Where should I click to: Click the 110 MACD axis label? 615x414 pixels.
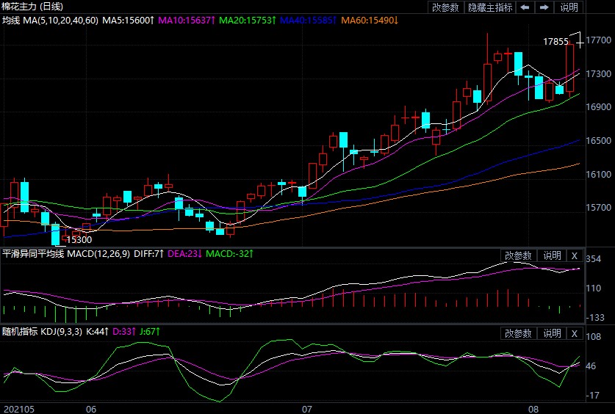pos(594,288)
